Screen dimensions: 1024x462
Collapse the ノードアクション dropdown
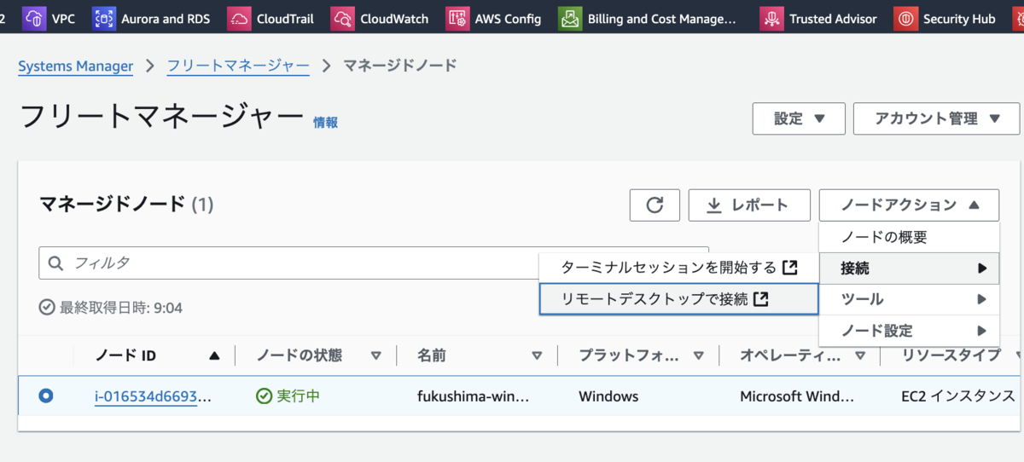pyautogui.click(x=909, y=205)
